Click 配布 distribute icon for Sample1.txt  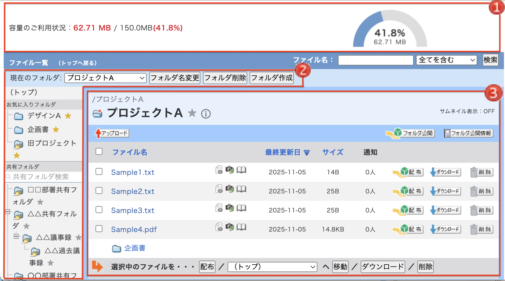click(408, 172)
